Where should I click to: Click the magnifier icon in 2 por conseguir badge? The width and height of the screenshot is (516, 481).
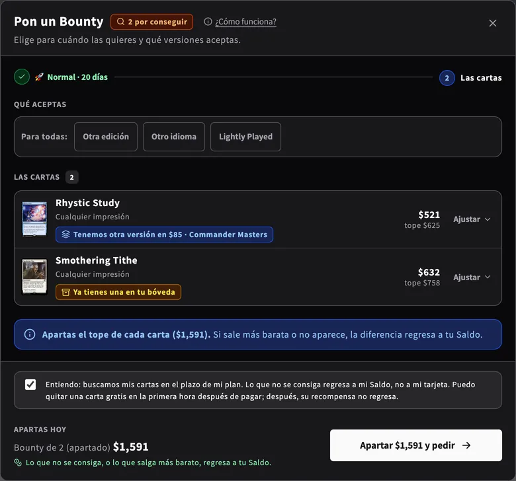point(121,22)
